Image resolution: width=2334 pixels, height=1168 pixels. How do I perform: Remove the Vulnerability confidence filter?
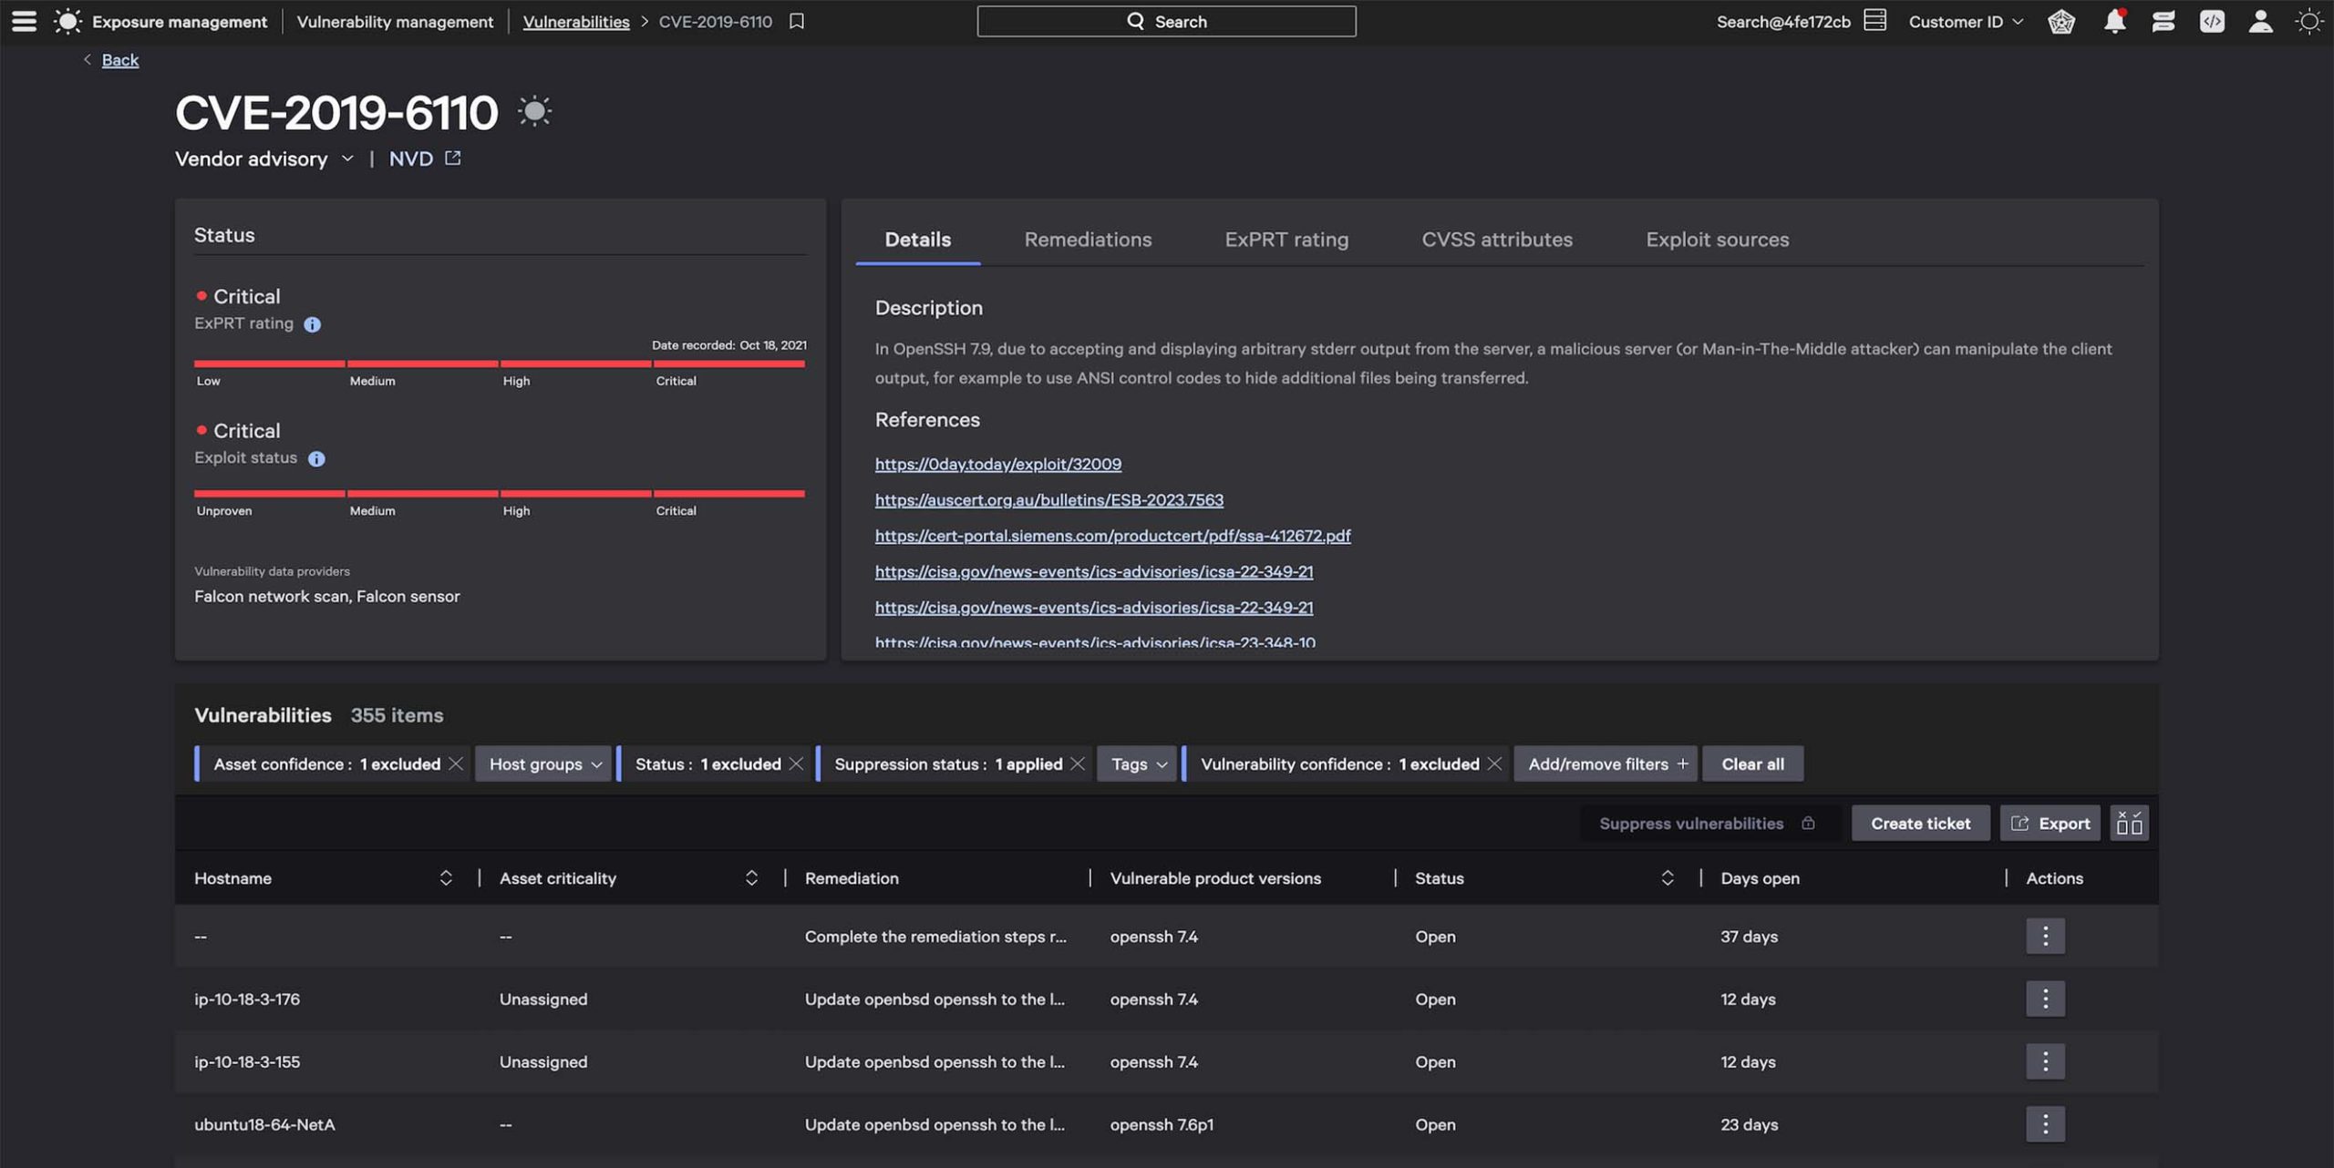point(1494,763)
